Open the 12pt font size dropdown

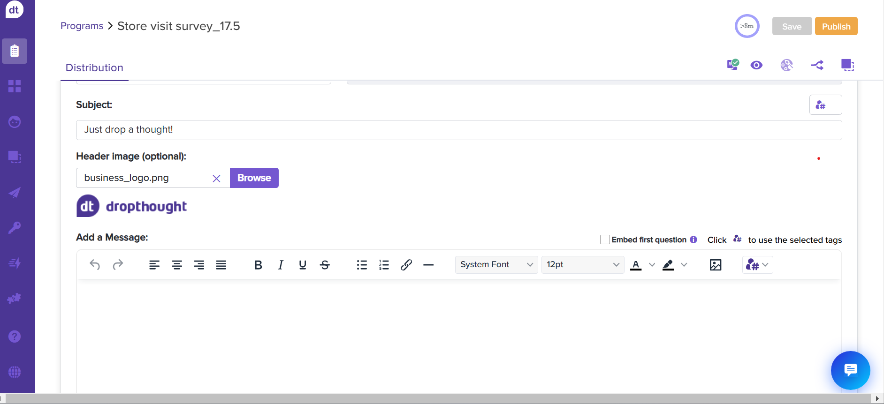(x=582, y=265)
